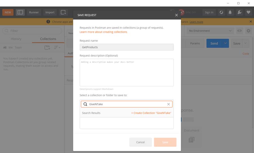Screen dimensions: 254x153
Task: Expand the Save button dropdown arrow
Action: 245,43
